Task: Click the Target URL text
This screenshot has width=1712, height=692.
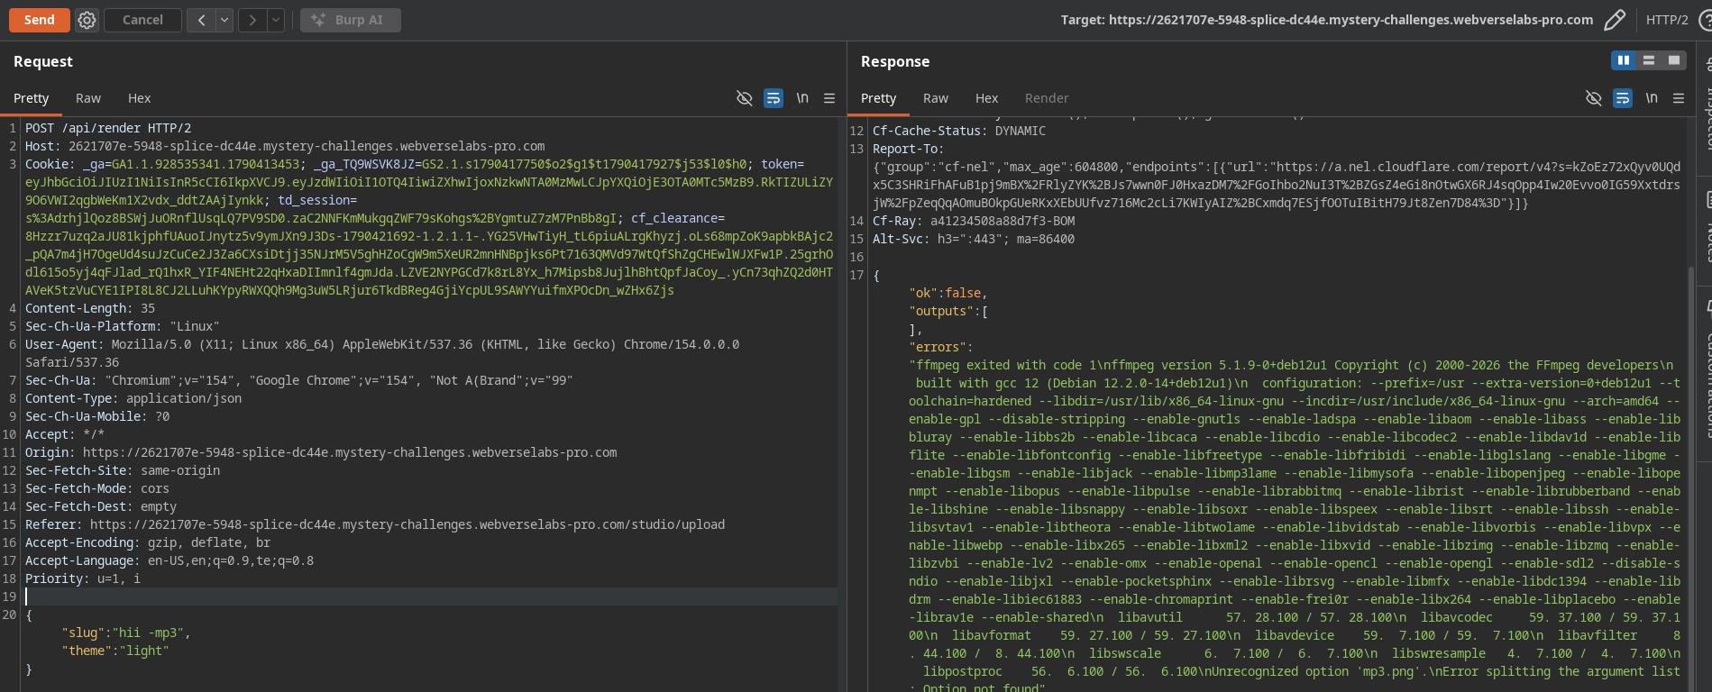Action: (x=1327, y=20)
